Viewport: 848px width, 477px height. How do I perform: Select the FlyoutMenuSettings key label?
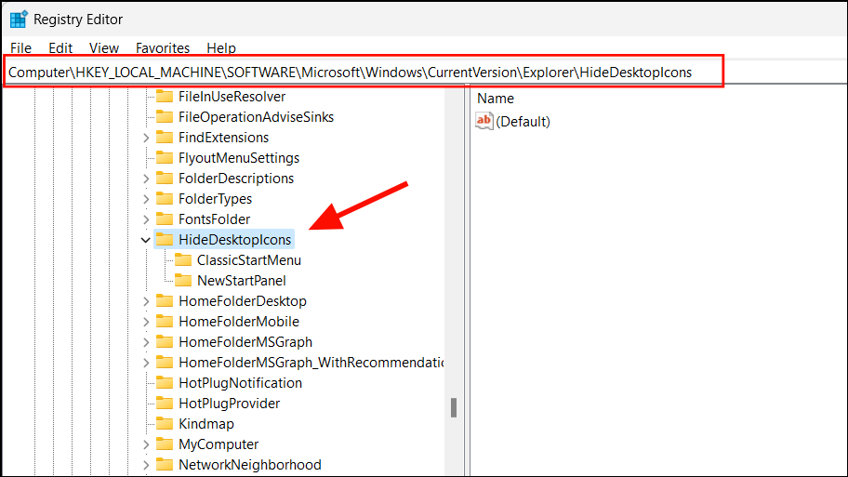click(x=238, y=158)
